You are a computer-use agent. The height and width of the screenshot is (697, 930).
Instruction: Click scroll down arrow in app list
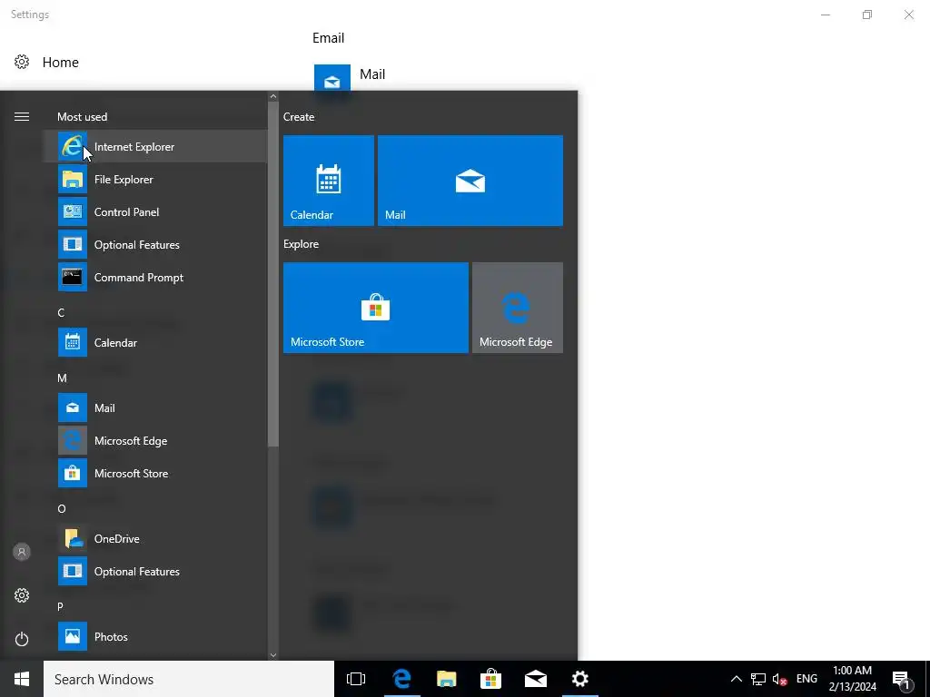272,655
